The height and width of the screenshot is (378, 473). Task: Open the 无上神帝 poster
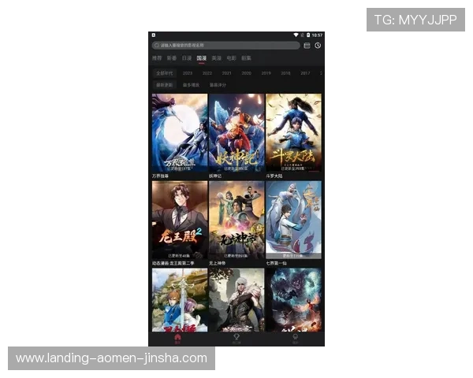236,220
